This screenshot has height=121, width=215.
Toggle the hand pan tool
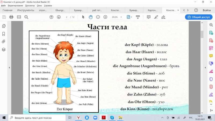tap(91, 17)
